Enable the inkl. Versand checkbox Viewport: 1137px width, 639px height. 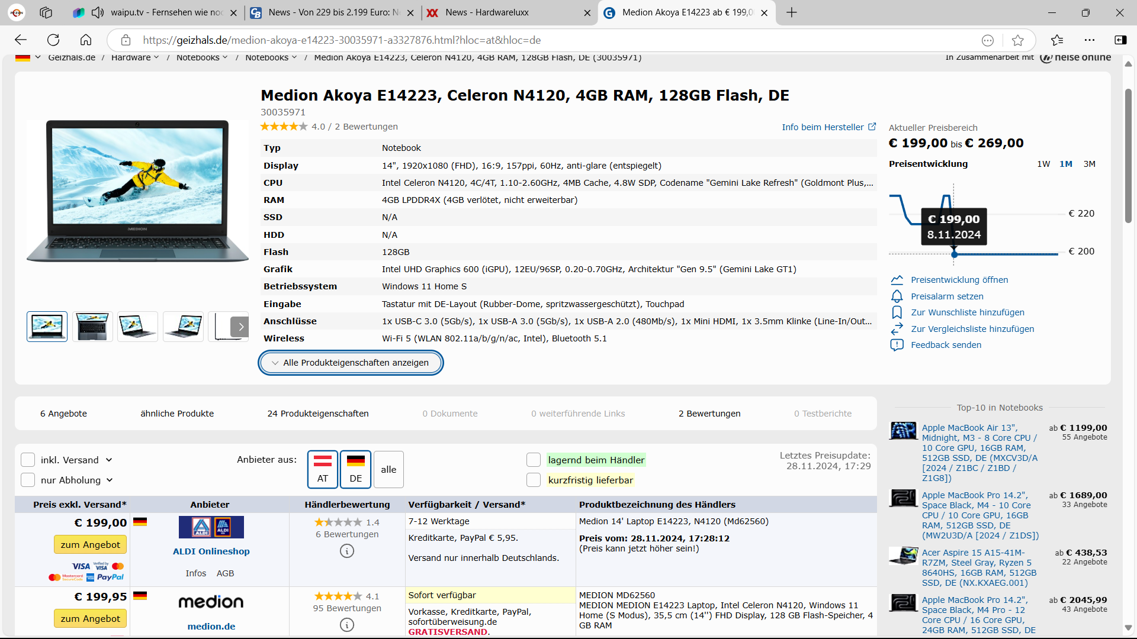pos(28,460)
